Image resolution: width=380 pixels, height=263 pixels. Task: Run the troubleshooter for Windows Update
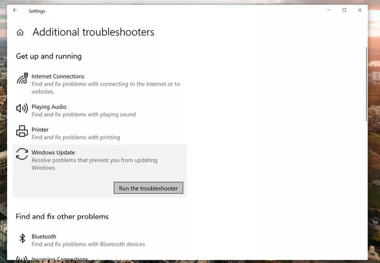click(x=148, y=188)
